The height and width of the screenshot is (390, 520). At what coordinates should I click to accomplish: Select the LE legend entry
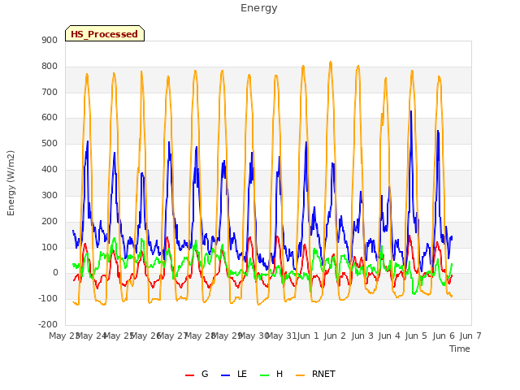[x=234, y=374]
